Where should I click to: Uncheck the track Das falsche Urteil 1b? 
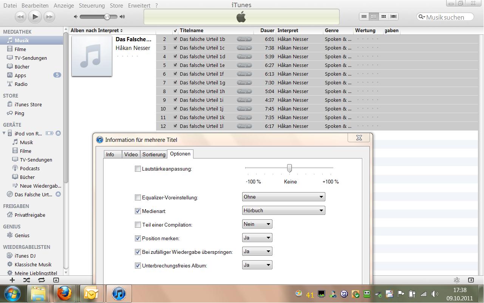(x=175, y=39)
